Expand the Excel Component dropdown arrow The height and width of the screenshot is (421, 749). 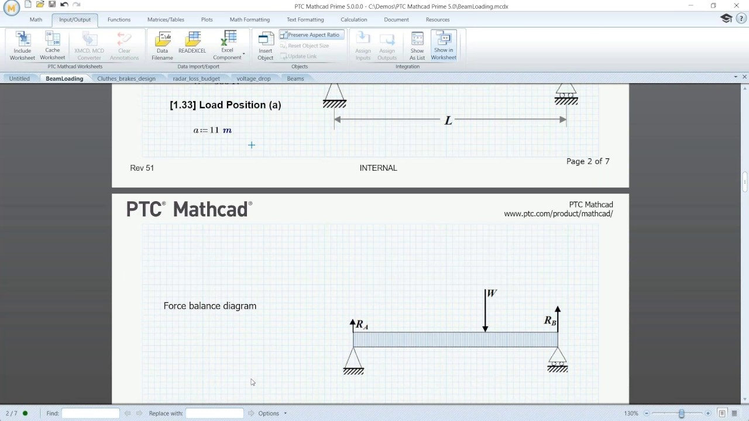click(x=243, y=54)
